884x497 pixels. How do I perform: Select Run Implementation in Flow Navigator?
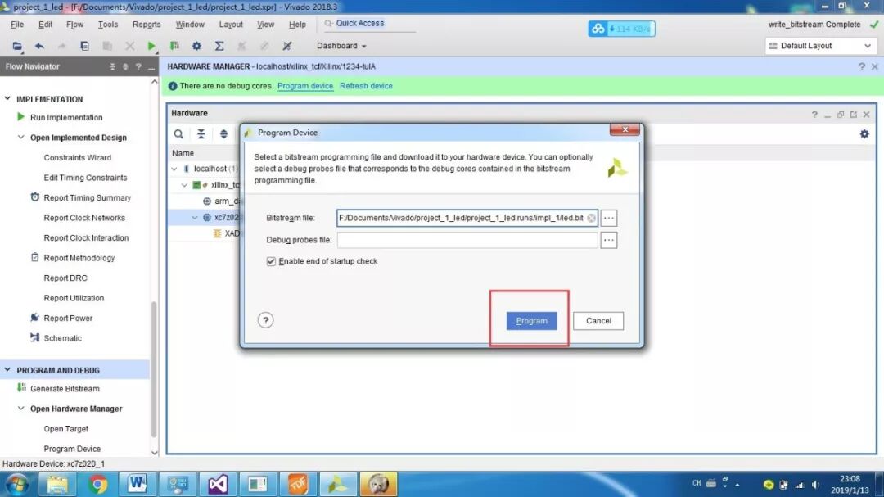click(66, 117)
